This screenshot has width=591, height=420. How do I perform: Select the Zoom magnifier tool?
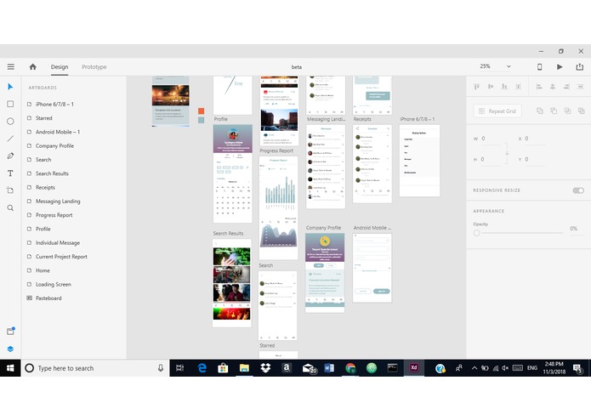(x=10, y=208)
